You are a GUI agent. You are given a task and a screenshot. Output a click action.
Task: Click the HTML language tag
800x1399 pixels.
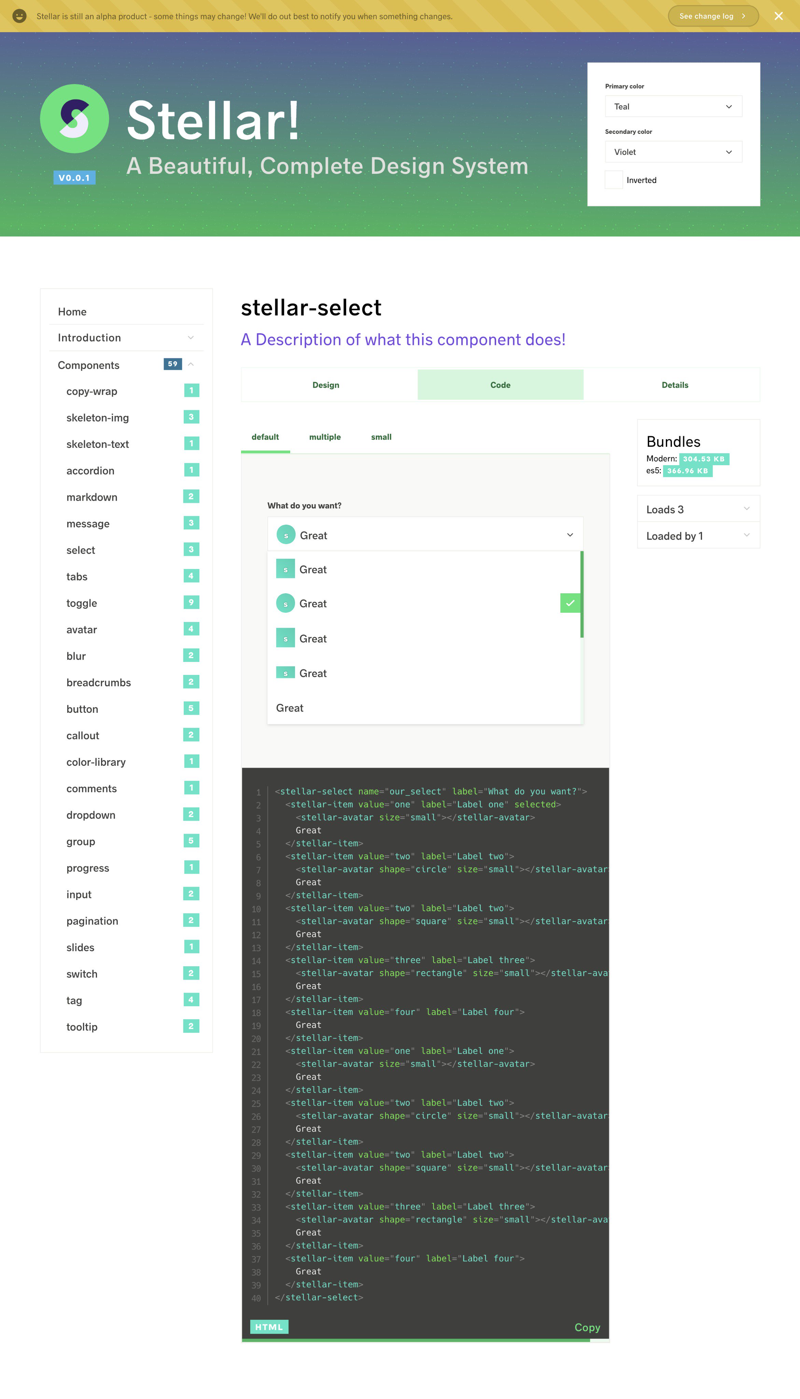click(x=269, y=1327)
